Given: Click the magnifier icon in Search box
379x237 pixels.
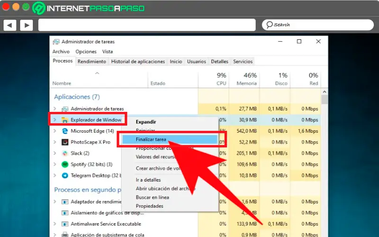Looking at the screenshot, I should (269, 25).
